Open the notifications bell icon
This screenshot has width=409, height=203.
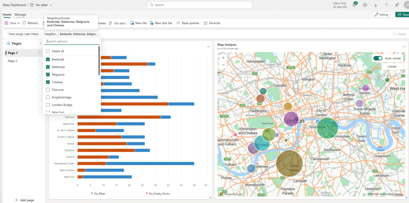tap(354, 5)
